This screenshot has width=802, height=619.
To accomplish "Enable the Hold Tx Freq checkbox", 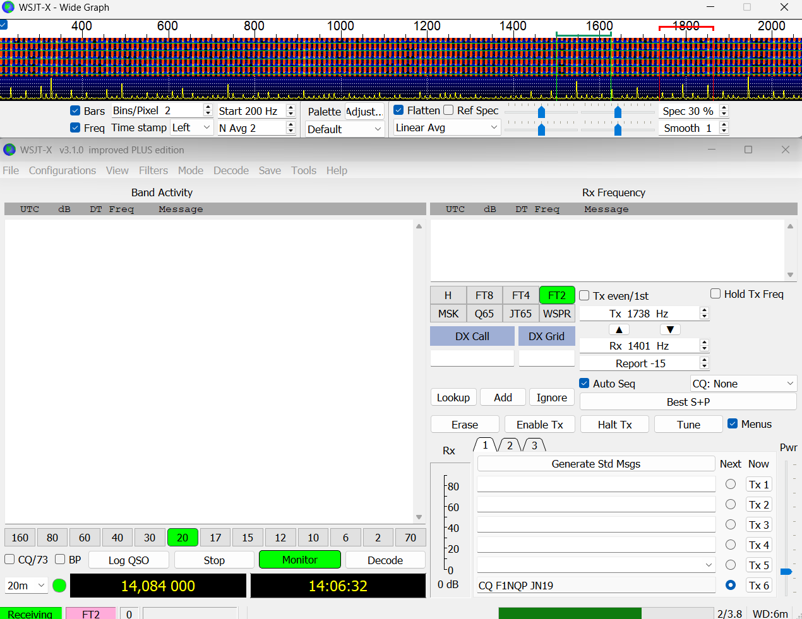I will pyautogui.click(x=715, y=294).
